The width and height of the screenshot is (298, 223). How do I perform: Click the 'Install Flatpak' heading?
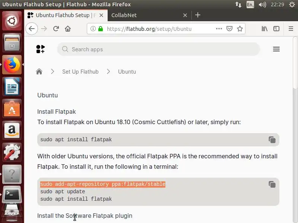click(57, 111)
